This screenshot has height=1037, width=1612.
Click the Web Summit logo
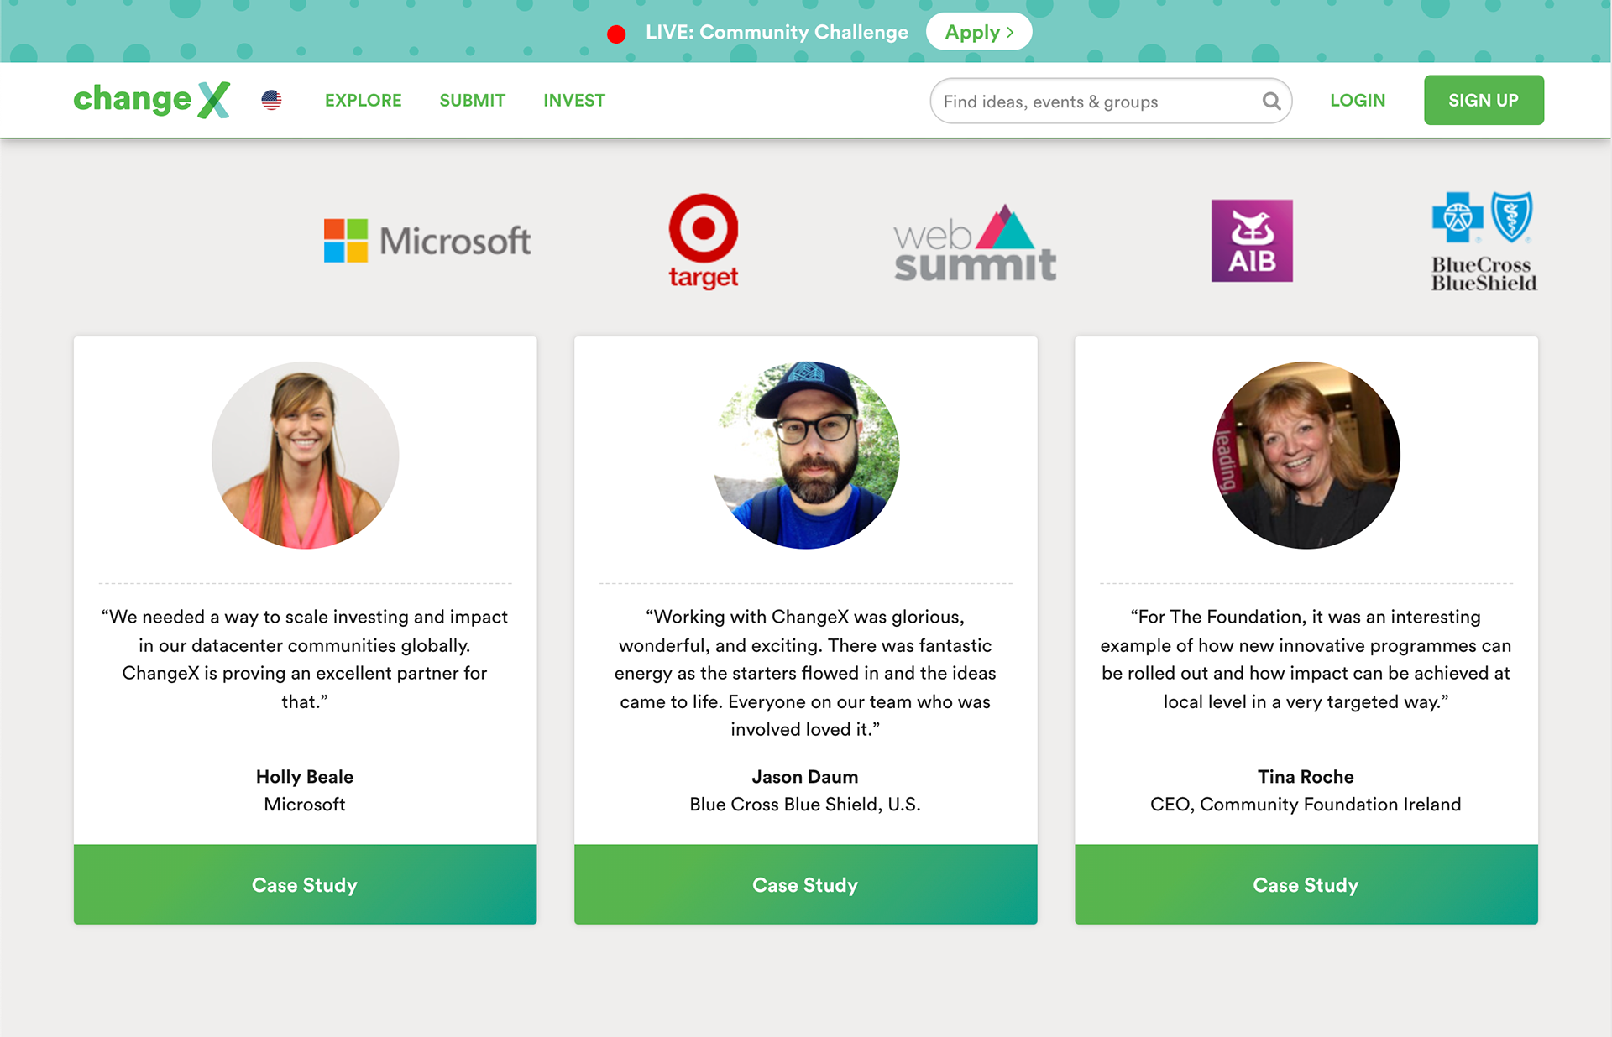(x=975, y=242)
